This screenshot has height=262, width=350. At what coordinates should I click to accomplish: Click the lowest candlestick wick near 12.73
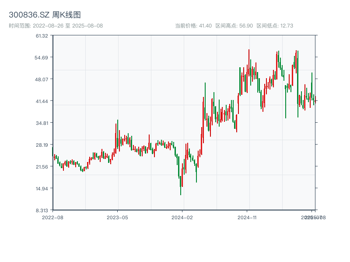tap(181, 192)
